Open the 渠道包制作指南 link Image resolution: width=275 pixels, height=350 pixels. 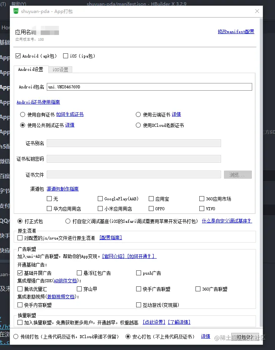pos(63,189)
